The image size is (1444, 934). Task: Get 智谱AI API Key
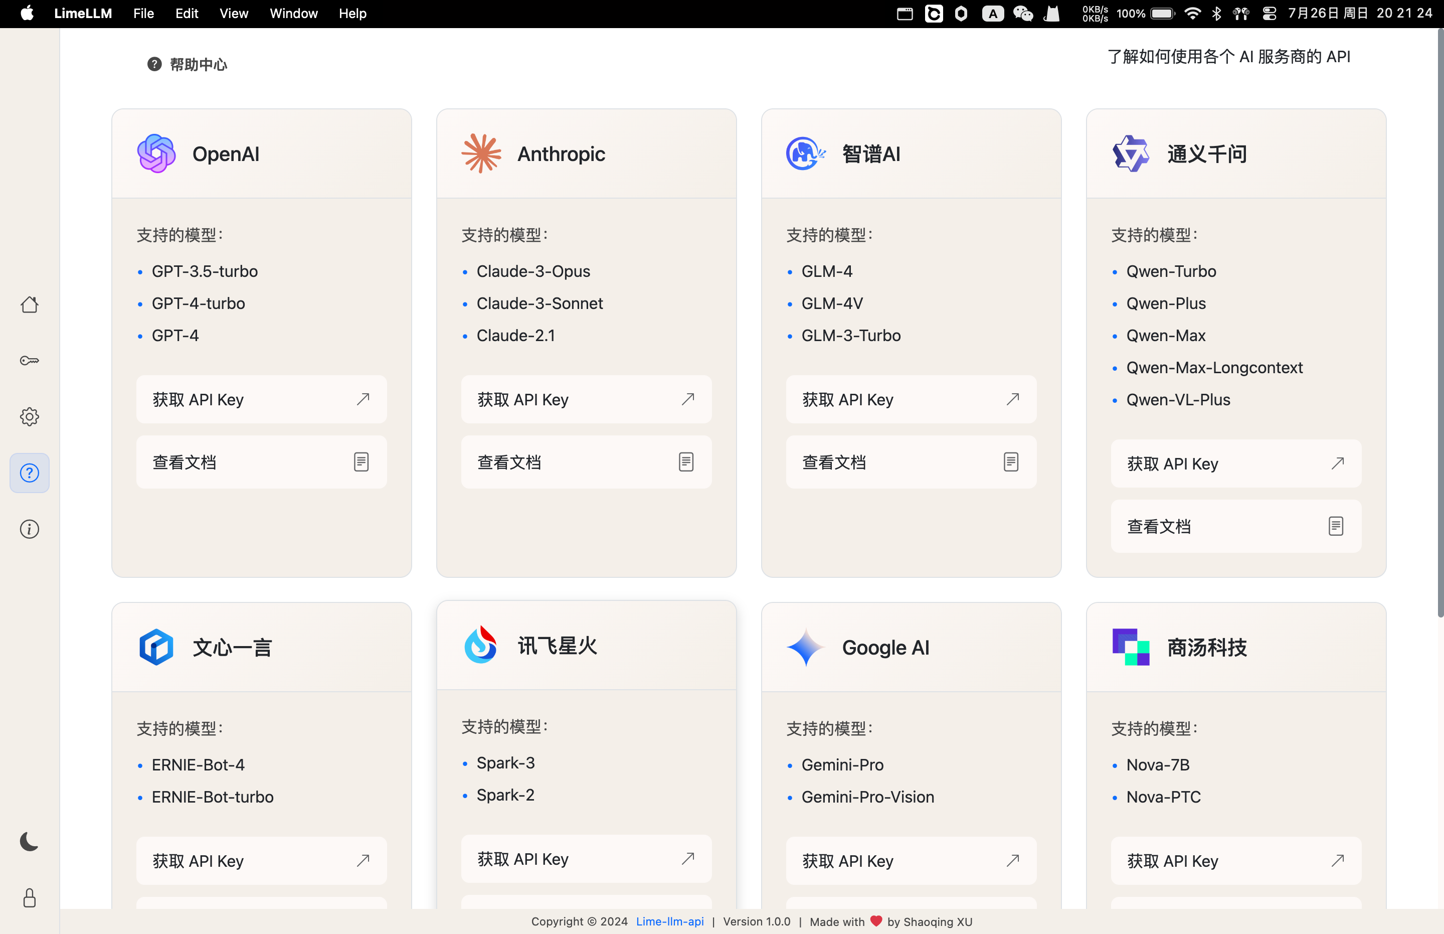pyautogui.click(x=911, y=399)
